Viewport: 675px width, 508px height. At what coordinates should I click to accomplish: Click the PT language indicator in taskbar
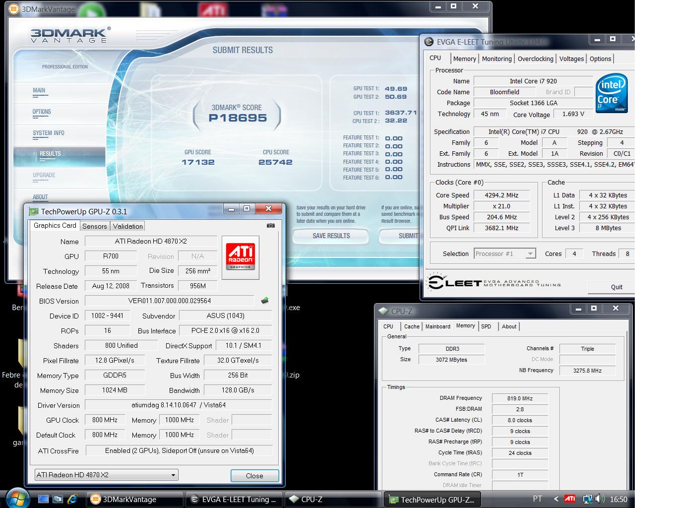tap(537, 499)
